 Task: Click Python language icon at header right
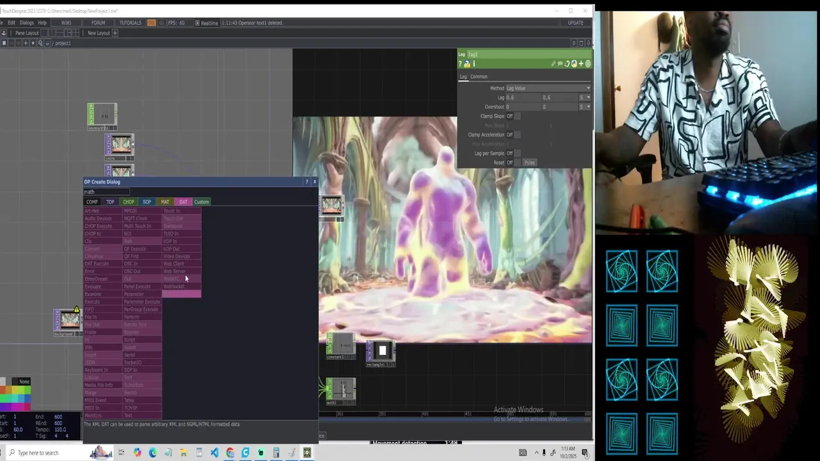(x=574, y=64)
